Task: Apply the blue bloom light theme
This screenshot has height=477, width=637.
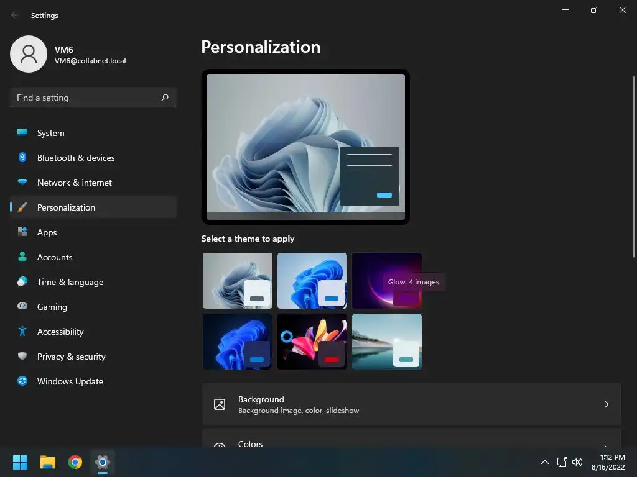Action: [312, 281]
